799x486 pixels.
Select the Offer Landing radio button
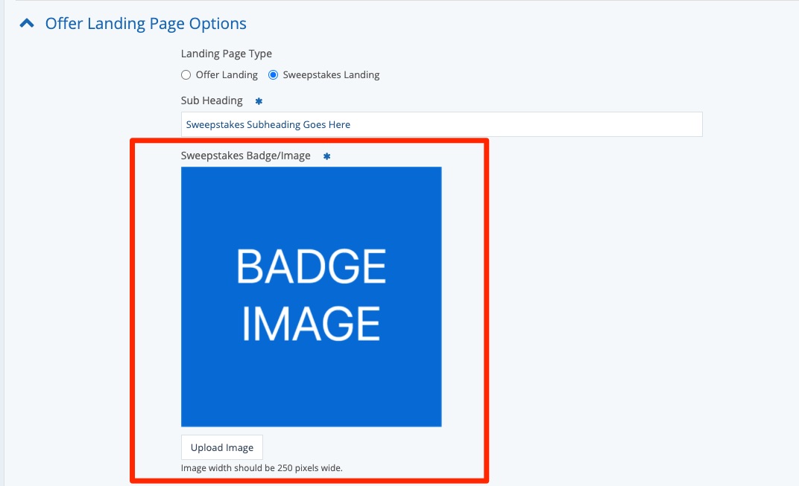[x=186, y=75]
